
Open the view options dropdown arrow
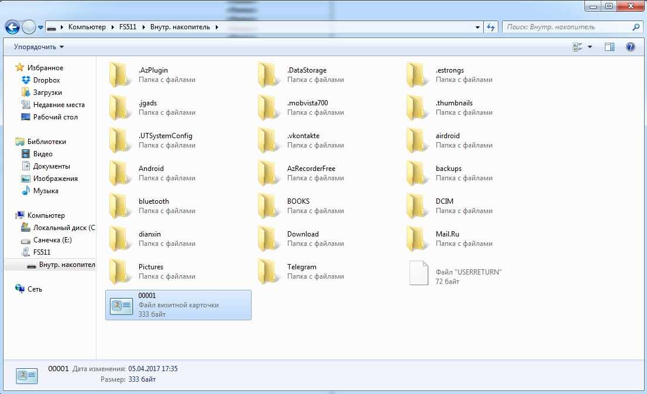click(590, 47)
